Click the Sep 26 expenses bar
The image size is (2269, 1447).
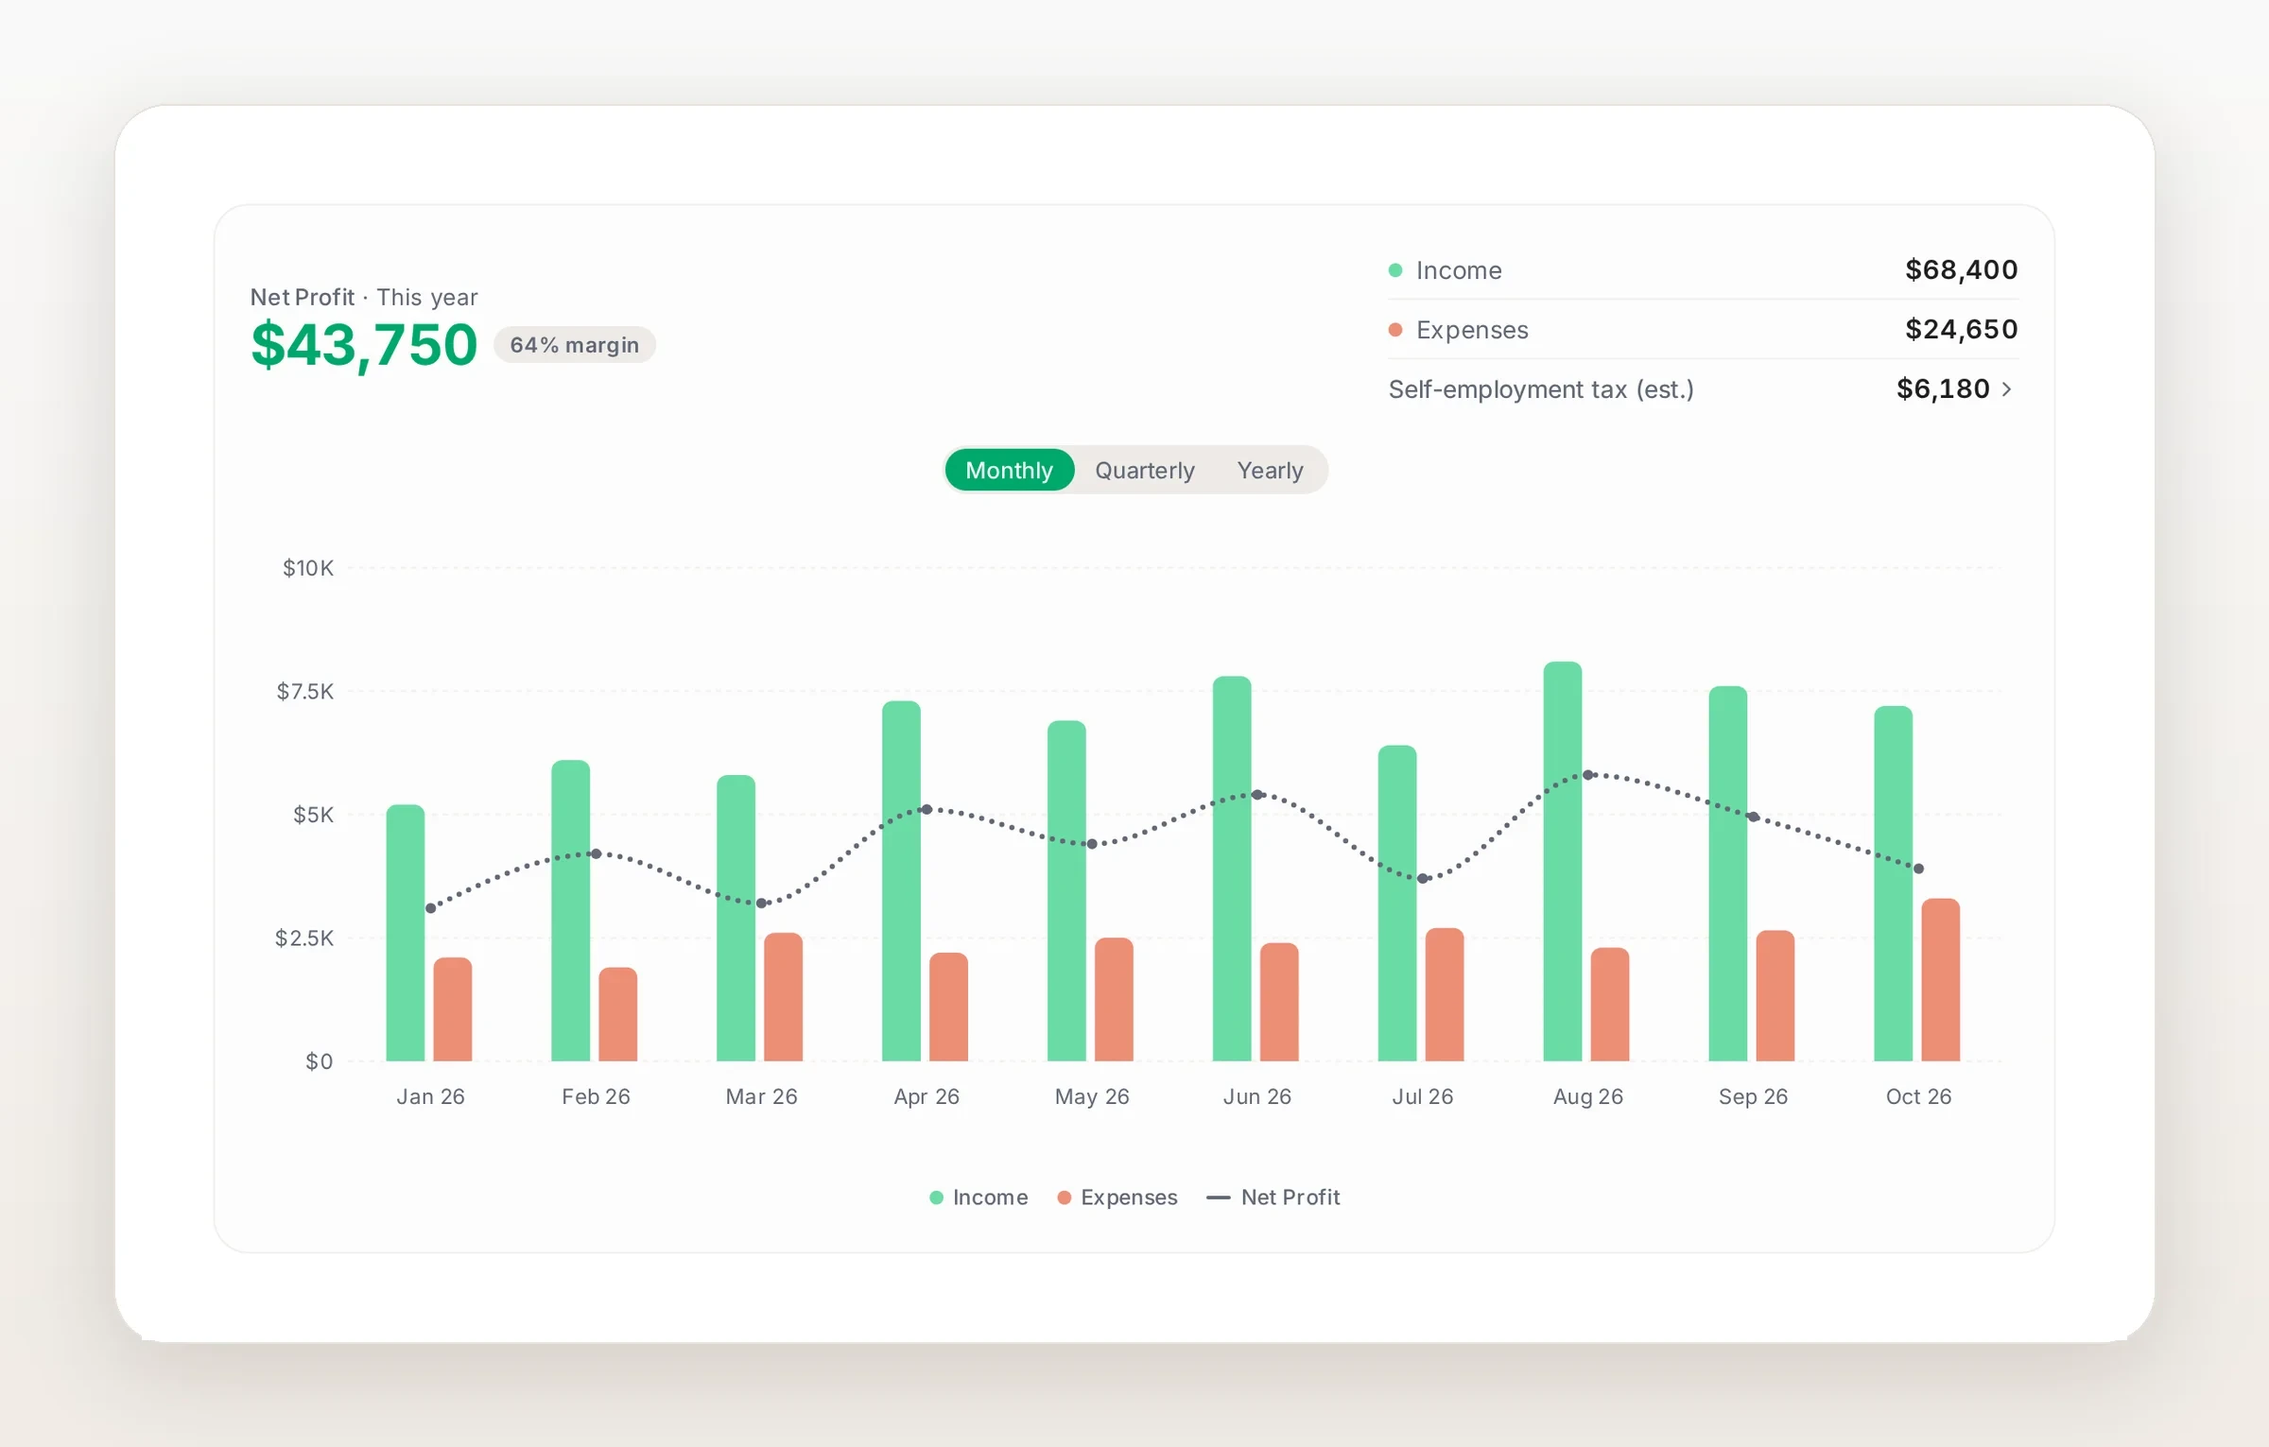point(1775,996)
